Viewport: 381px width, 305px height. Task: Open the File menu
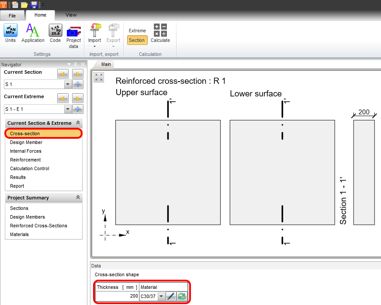click(13, 15)
